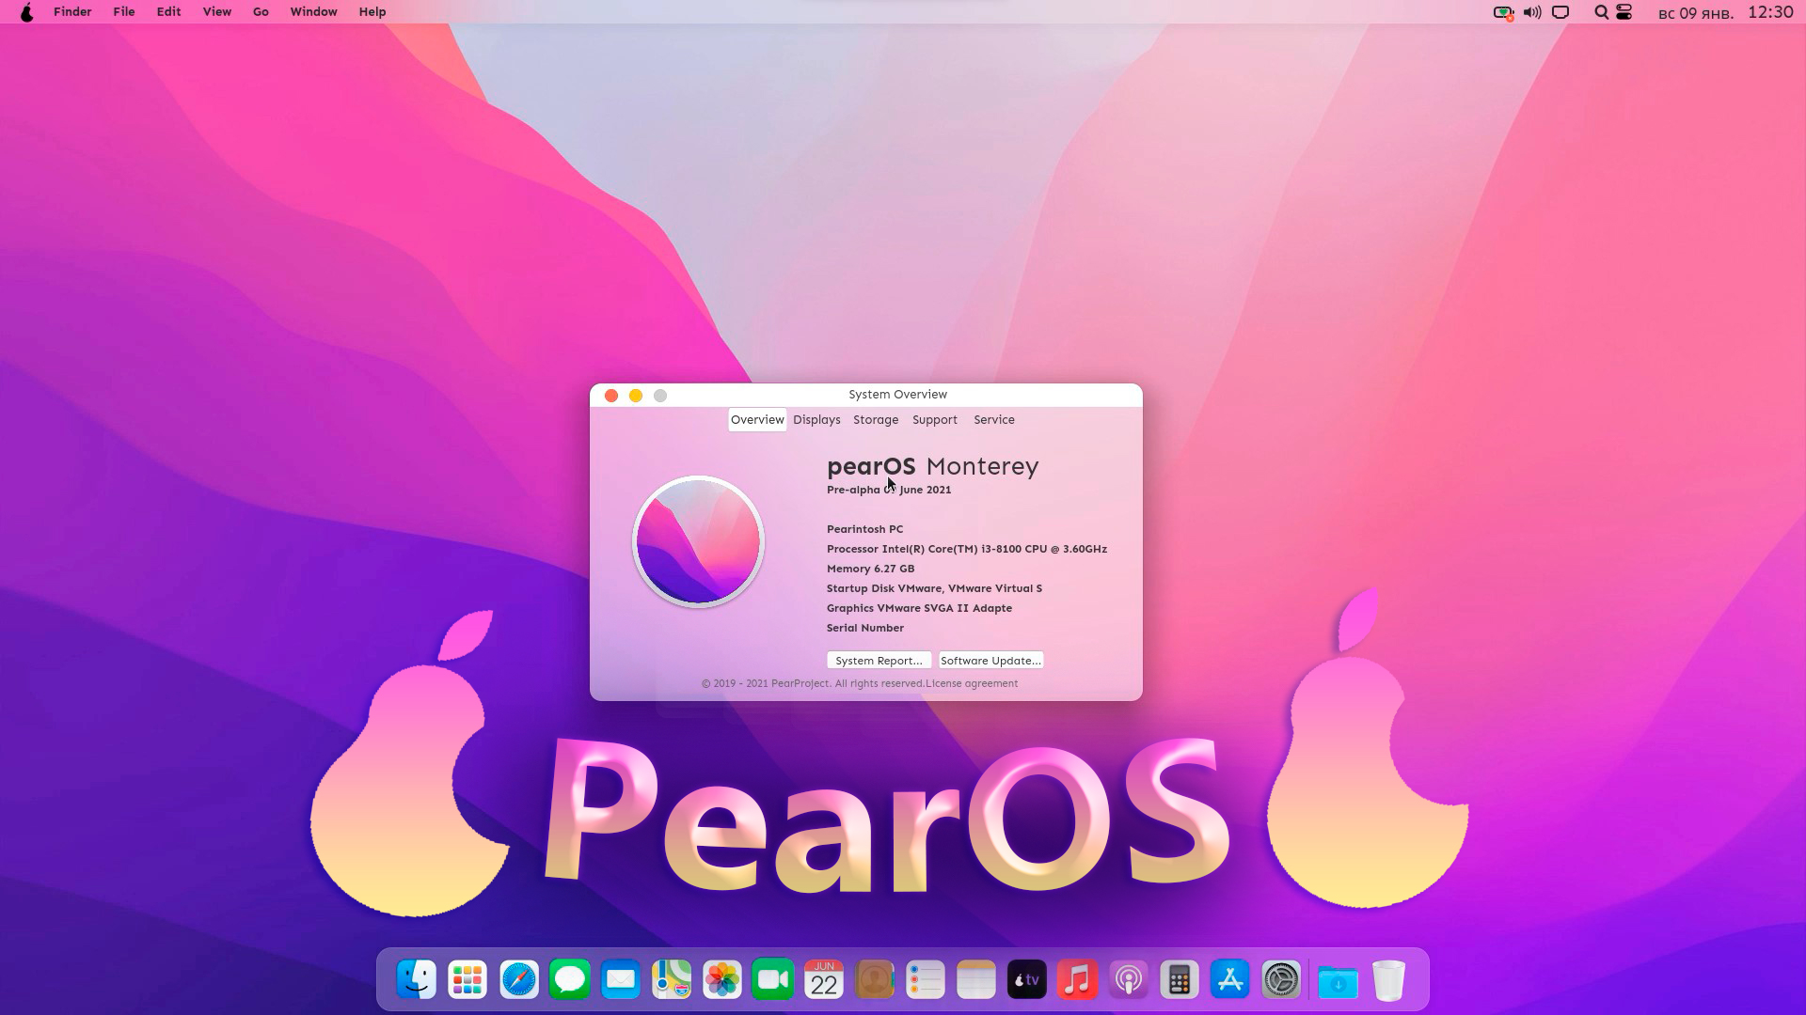
Task: Open the View menu
Action: [x=217, y=12]
